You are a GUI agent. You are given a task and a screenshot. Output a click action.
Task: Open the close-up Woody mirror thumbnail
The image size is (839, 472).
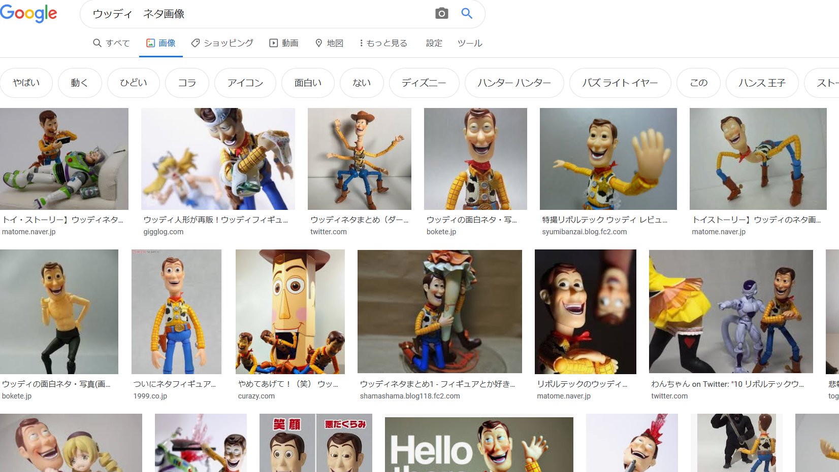tap(586, 312)
